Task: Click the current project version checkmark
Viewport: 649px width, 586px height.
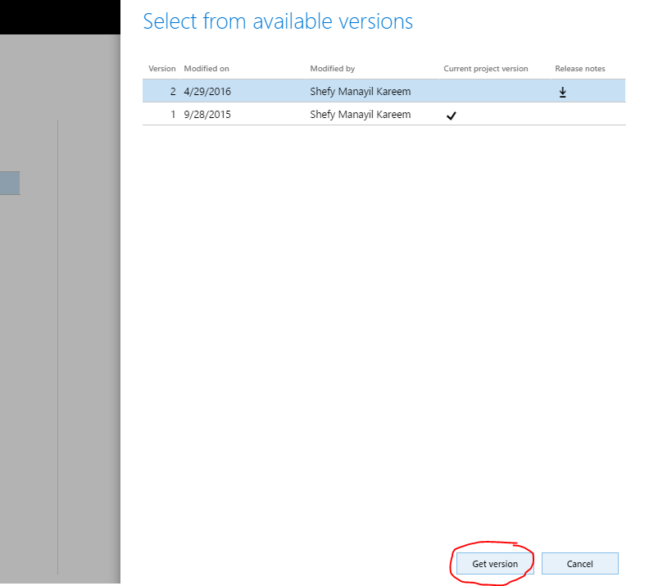Action: (x=451, y=116)
